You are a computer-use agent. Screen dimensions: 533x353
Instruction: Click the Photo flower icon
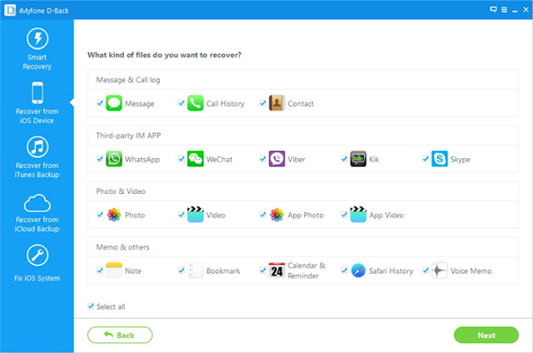tap(114, 215)
